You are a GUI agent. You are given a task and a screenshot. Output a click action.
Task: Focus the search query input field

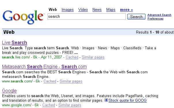click(x=87, y=17)
